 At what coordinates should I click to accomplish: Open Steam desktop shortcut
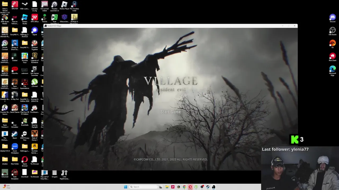coord(15,135)
